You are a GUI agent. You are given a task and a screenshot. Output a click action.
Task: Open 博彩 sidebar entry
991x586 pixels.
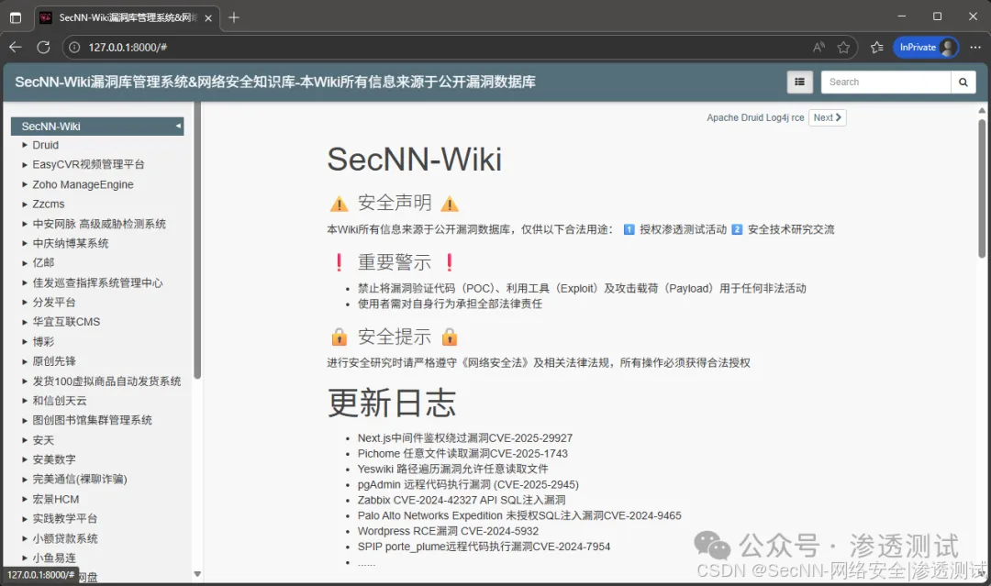tap(43, 342)
